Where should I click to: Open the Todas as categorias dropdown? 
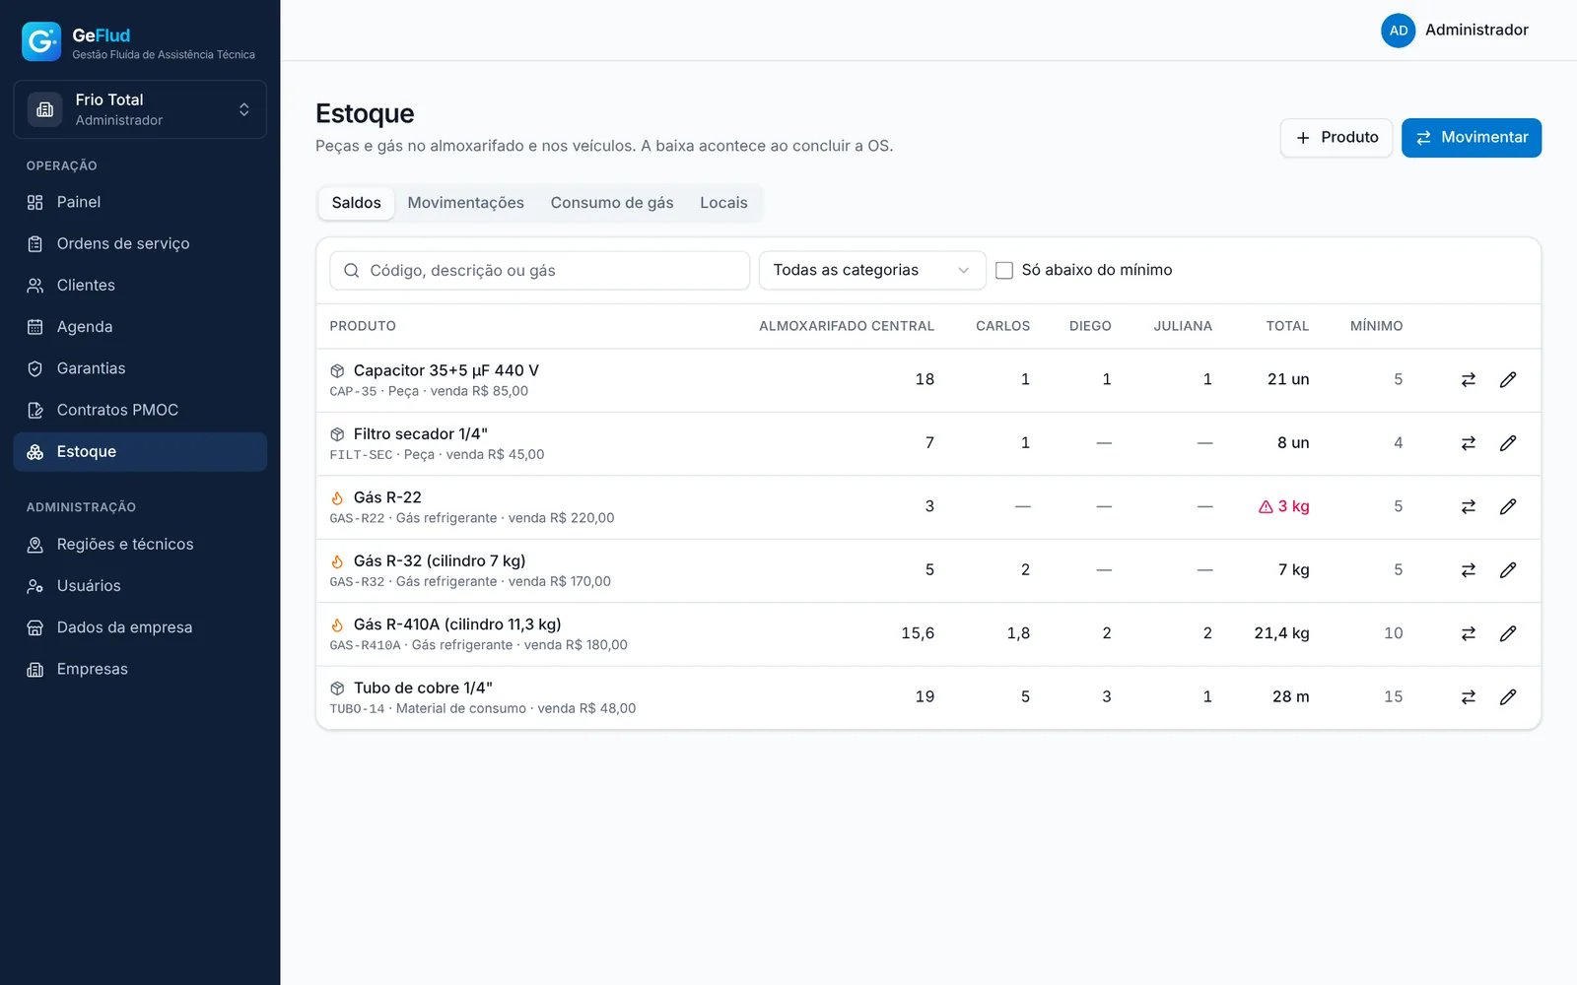tap(872, 271)
